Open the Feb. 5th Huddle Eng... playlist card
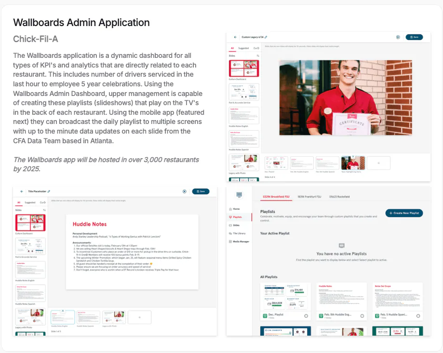 click(x=342, y=301)
